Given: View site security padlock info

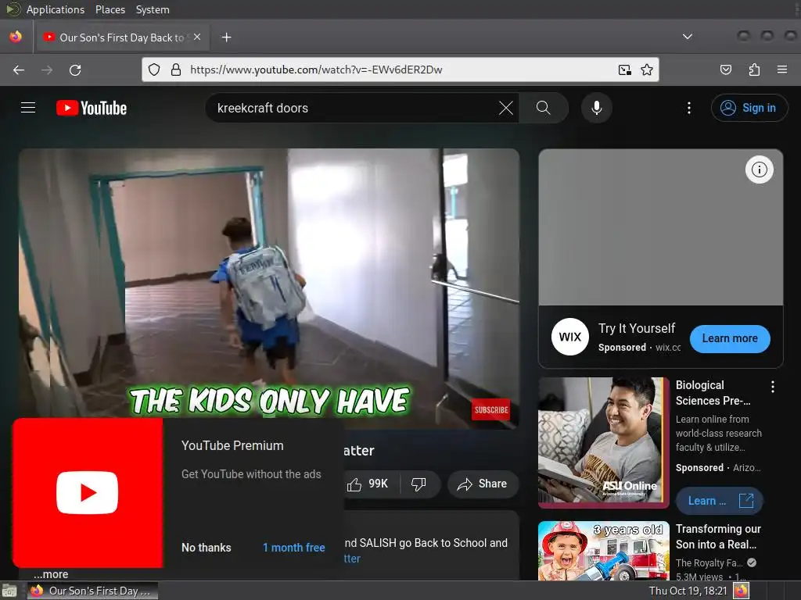Looking at the screenshot, I should click(176, 70).
